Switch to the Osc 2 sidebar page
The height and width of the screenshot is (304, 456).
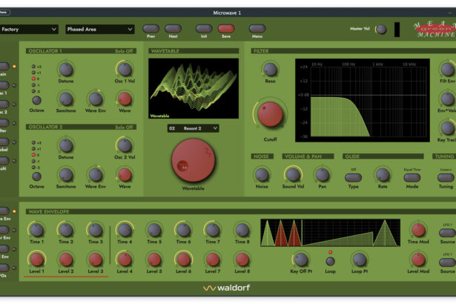tap(4, 104)
